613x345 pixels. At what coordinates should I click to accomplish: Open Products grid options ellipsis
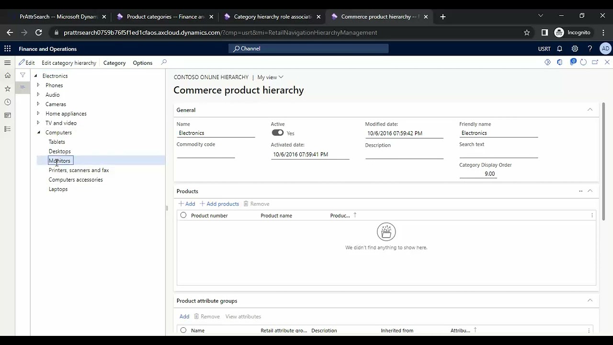592,216
